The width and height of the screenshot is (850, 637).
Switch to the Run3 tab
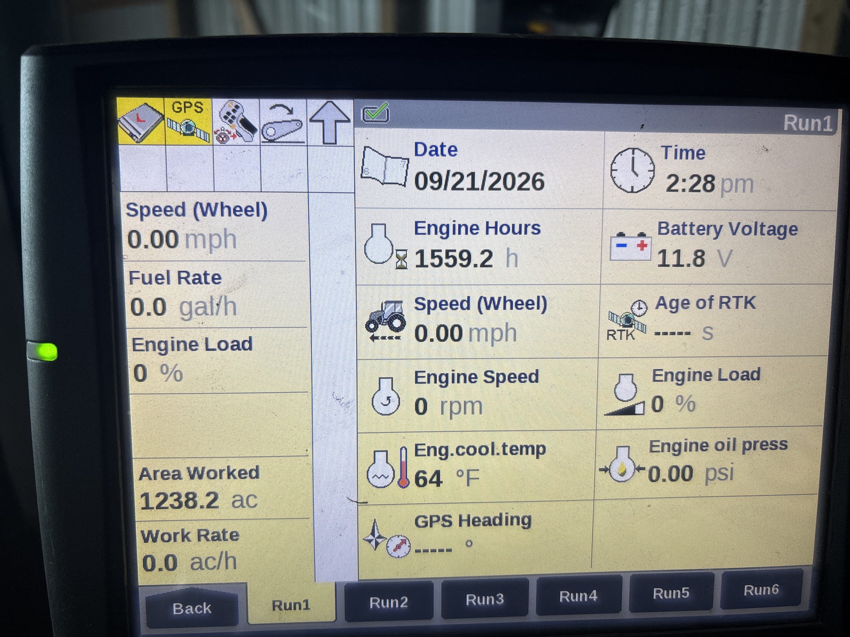tap(484, 599)
